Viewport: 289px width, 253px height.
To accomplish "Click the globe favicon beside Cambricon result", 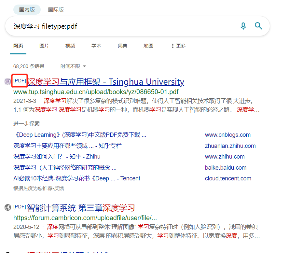I will tap(8, 207).
